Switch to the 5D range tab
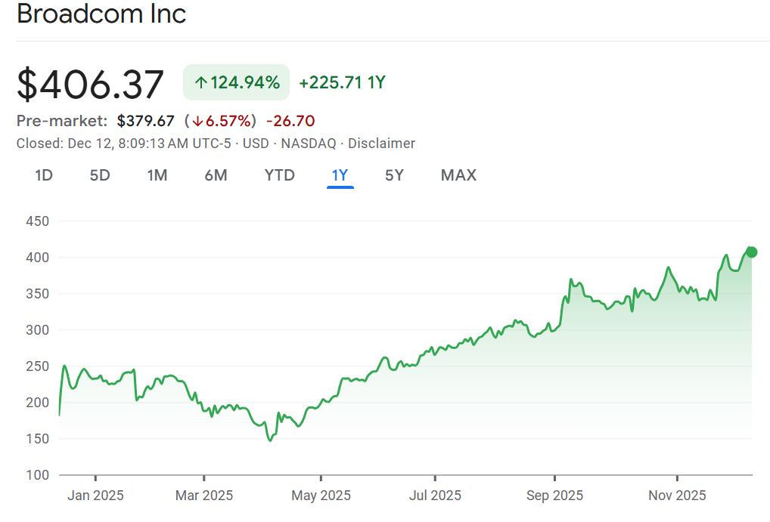 click(100, 175)
